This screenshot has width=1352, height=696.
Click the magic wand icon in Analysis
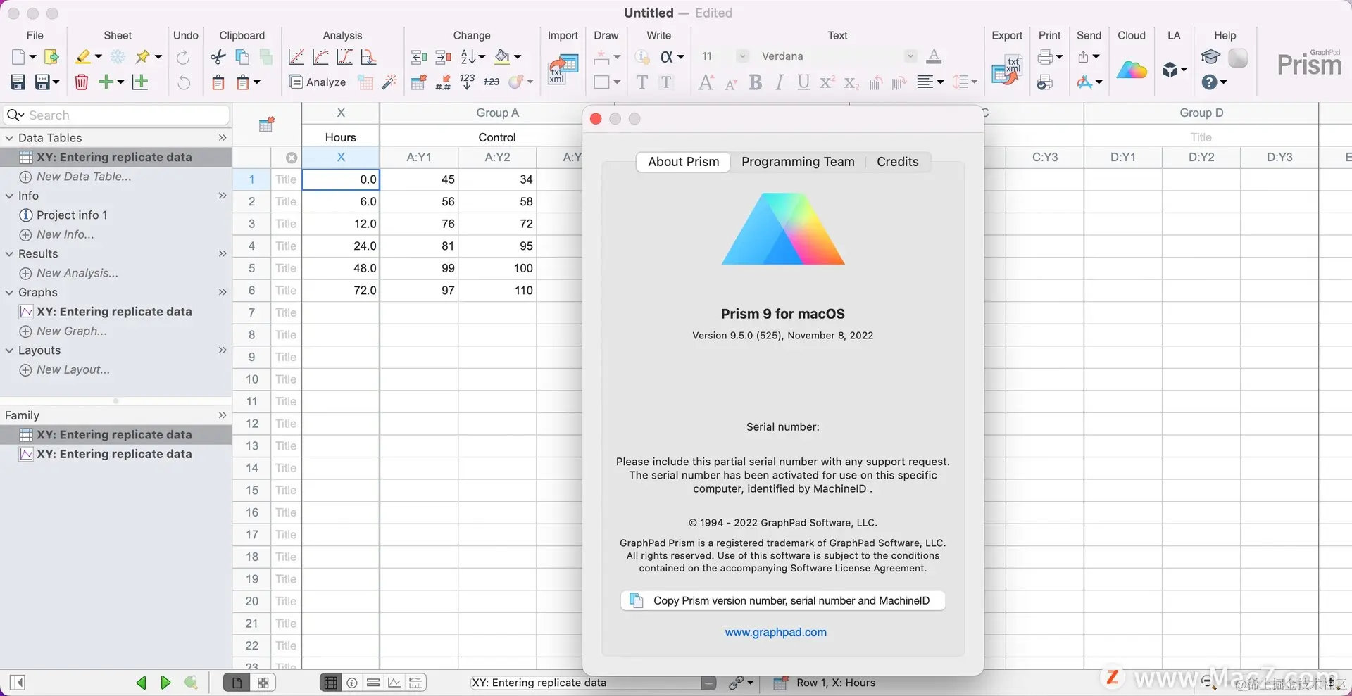point(389,82)
